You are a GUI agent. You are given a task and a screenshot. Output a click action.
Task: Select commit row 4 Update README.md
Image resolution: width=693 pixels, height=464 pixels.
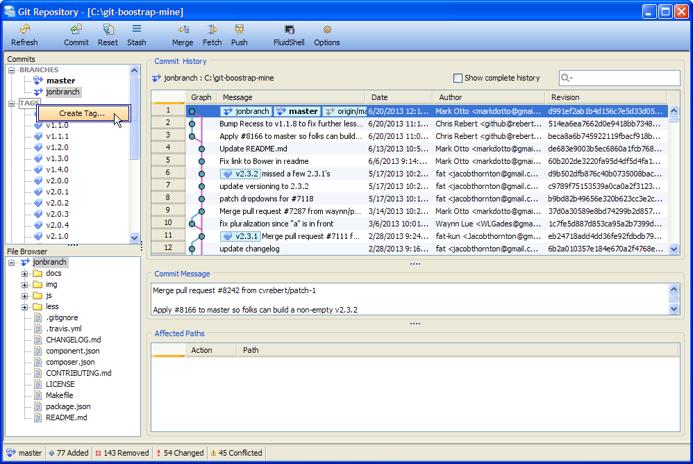click(x=409, y=149)
